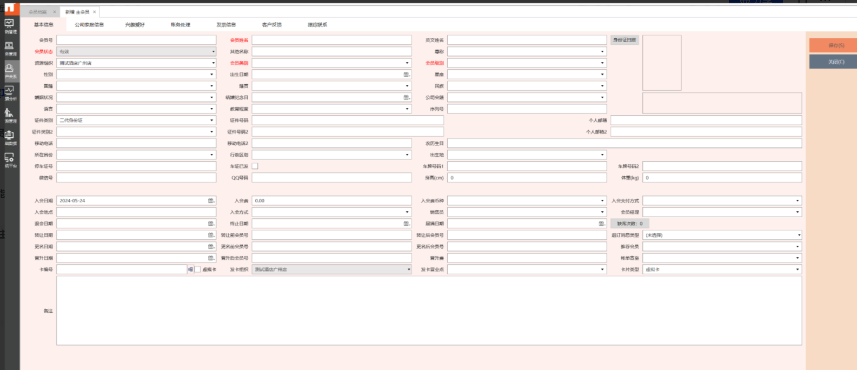Open the customer relations sidebar module

(10, 70)
